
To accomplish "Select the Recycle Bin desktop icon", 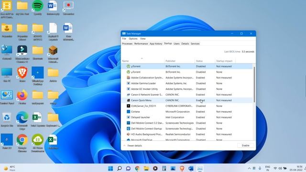I will coord(7,119).
